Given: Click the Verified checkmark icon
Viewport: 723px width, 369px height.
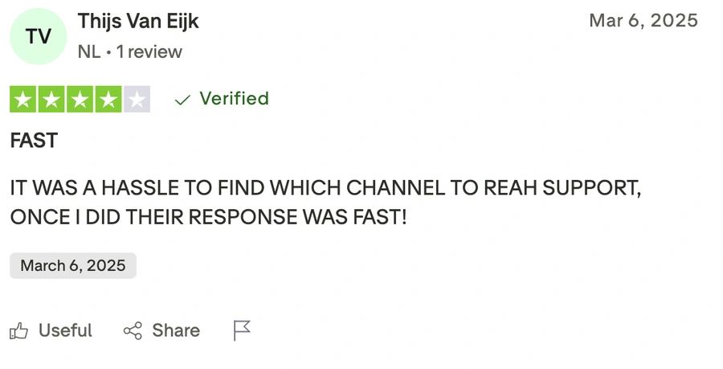Looking at the screenshot, I should pos(182,100).
